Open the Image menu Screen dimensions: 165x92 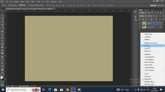tap(16, 2)
